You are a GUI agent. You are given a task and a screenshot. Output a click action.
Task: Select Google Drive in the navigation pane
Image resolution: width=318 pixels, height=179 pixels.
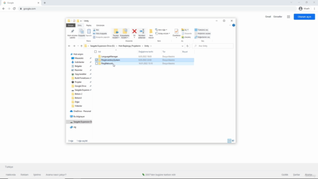(80, 86)
